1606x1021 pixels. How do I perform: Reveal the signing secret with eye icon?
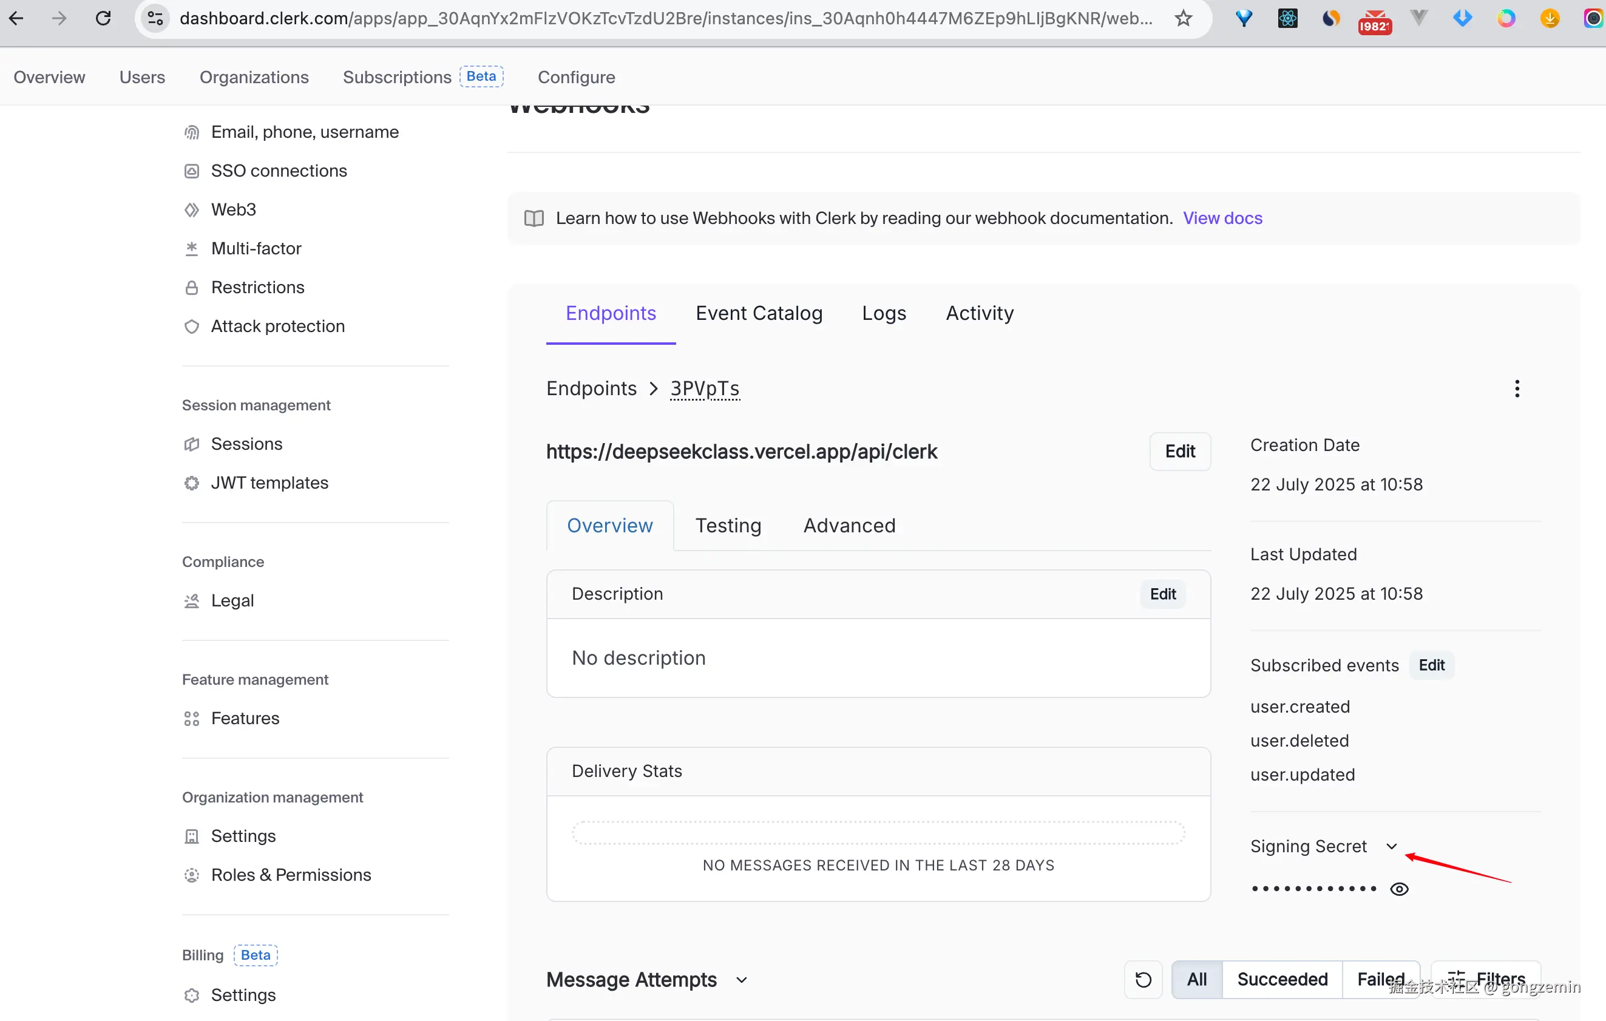tap(1399, 889)
